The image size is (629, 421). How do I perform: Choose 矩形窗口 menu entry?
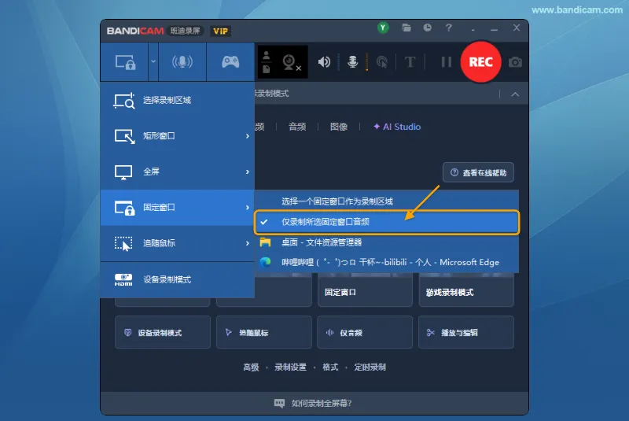coord(178,136)
